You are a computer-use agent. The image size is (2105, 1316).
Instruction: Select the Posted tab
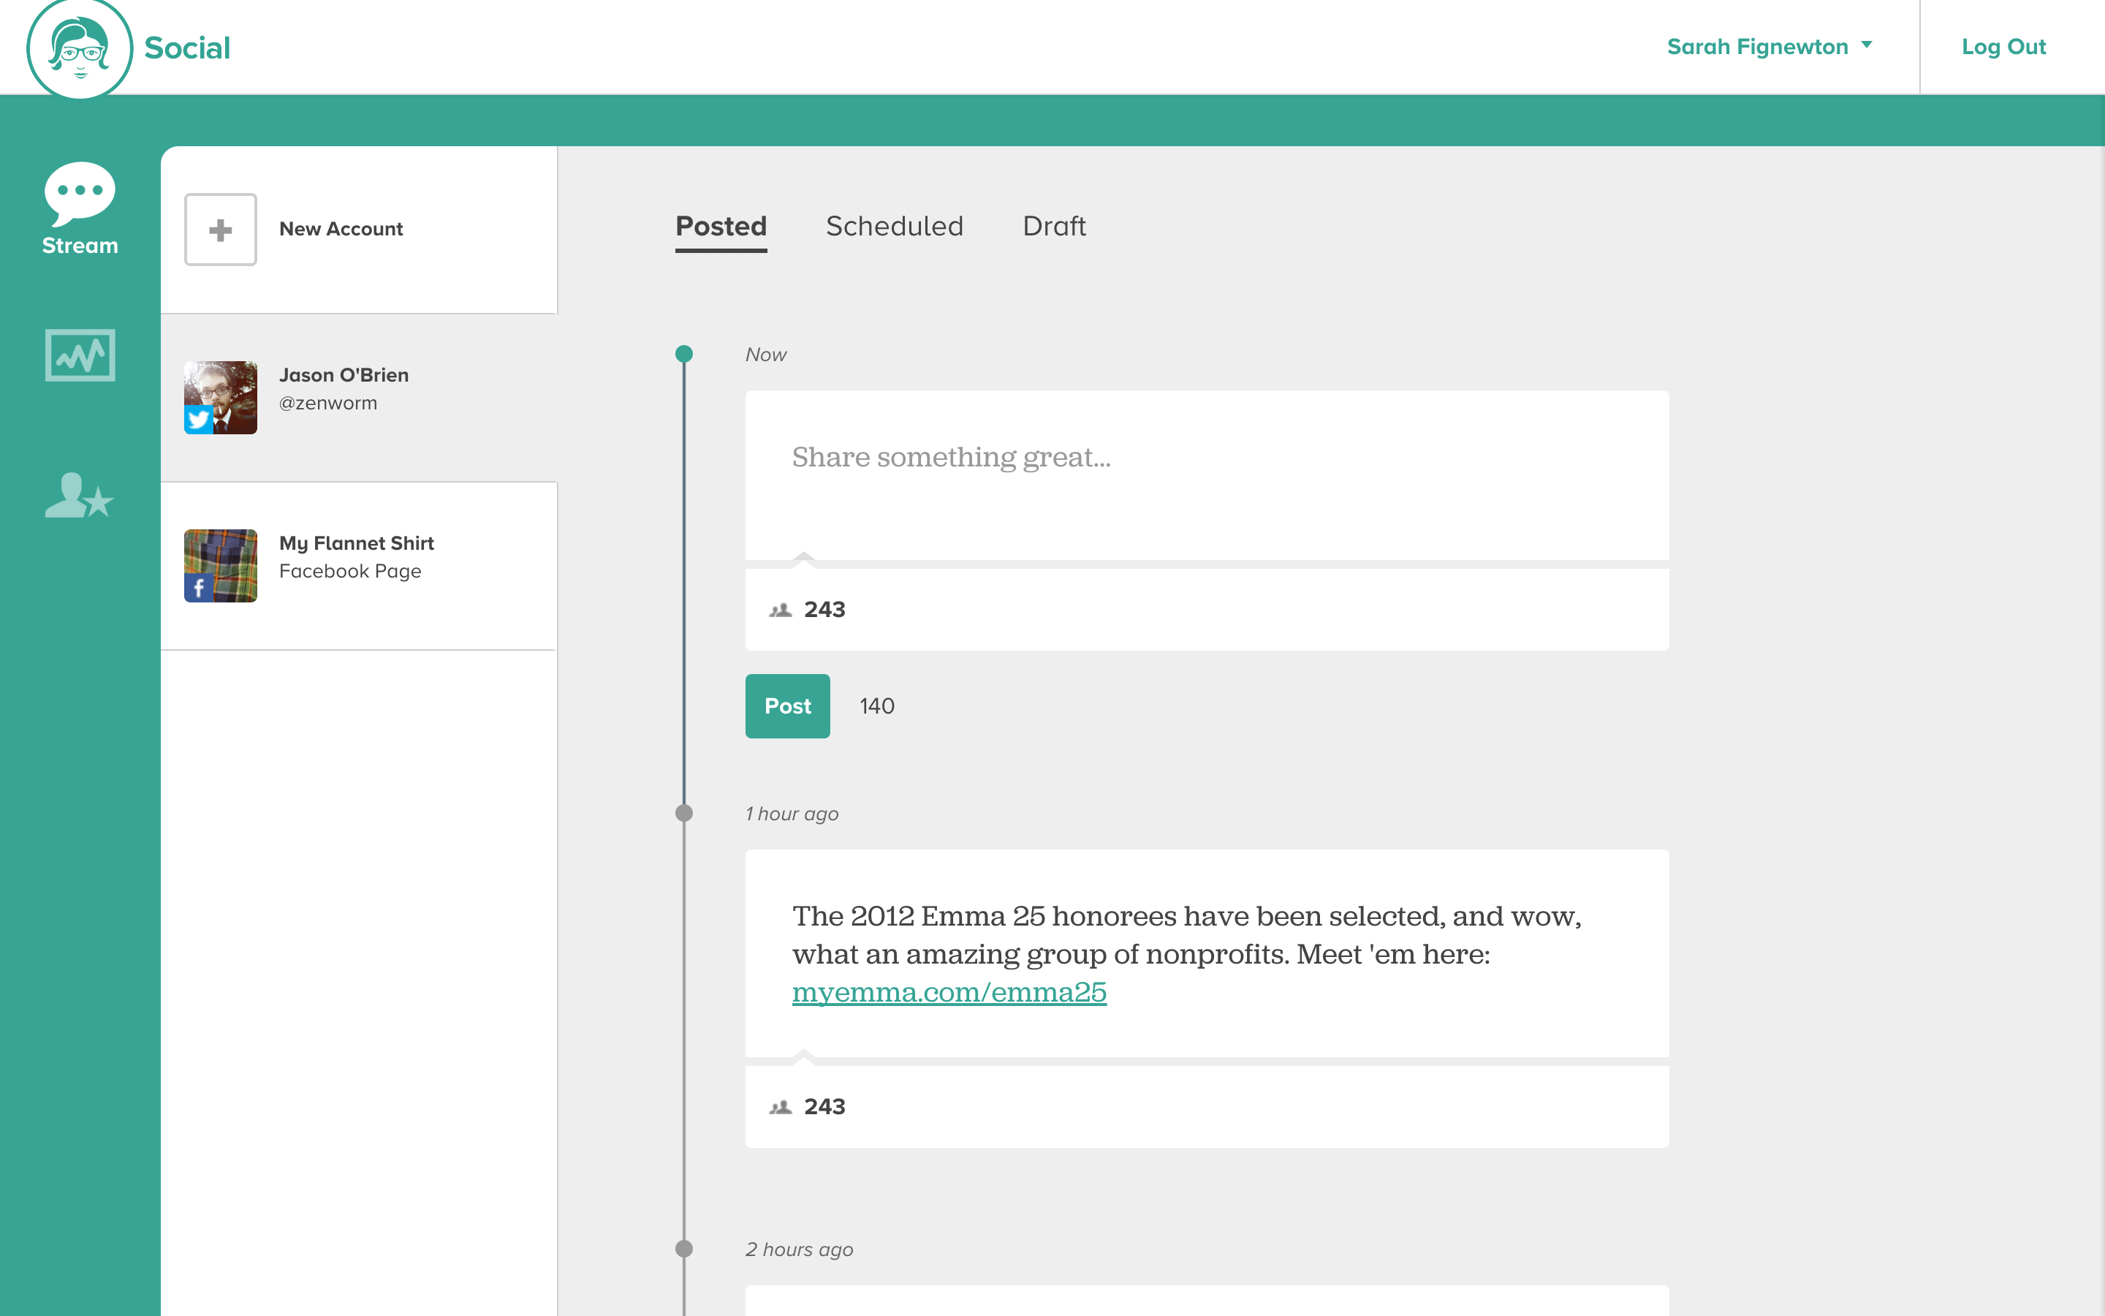pos(721,227)
